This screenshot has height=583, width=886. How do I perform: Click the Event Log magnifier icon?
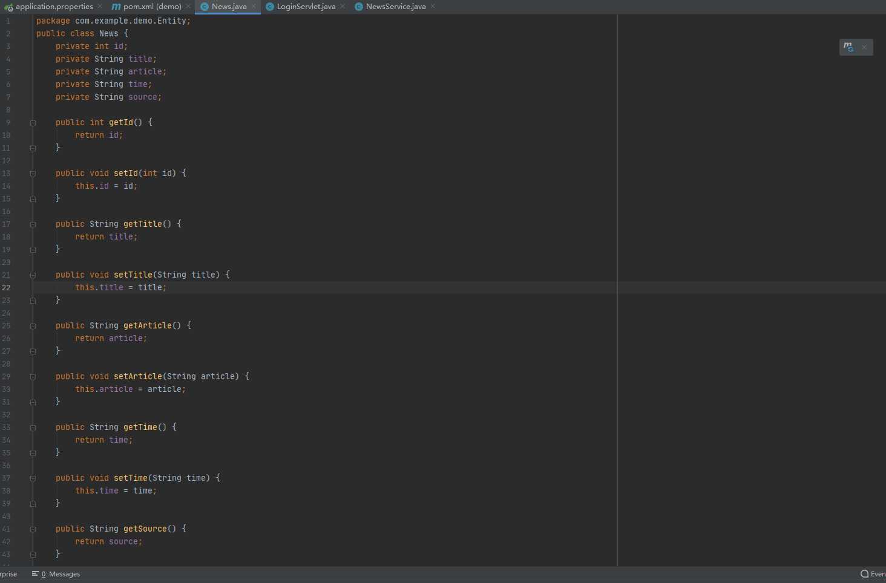[864, 574]
